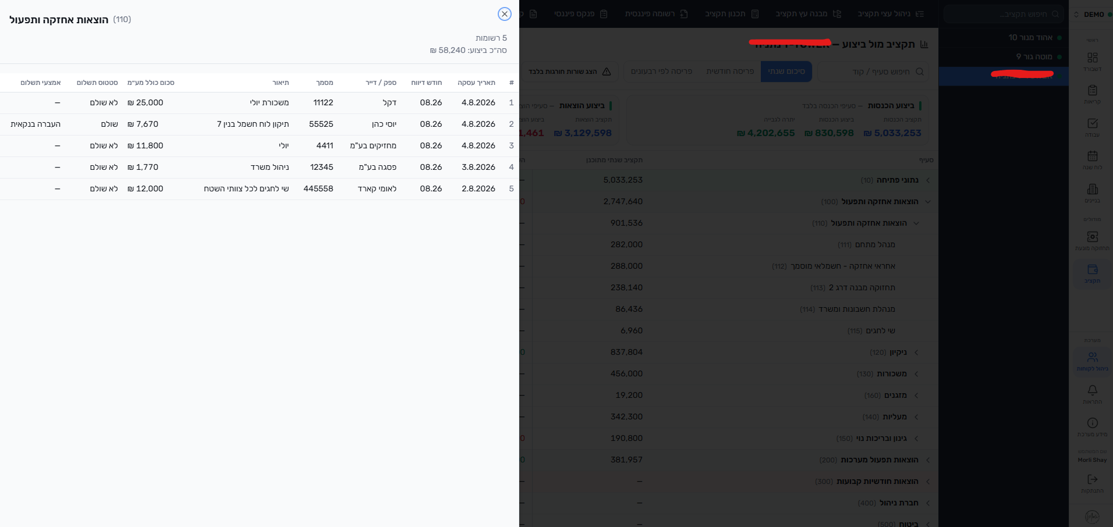1113x527 pixels.
Task: Focus the חיפוש סעיף / קוד search field
Action: [873, 72]
